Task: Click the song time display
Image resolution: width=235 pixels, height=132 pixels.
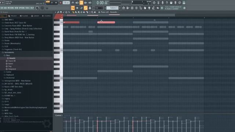Action: click(102, 3)
